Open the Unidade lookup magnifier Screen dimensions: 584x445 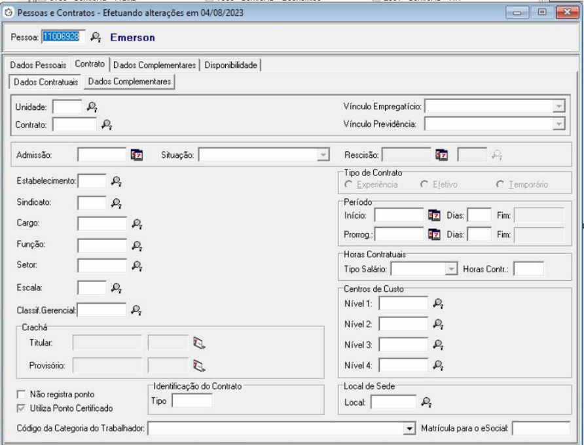pyautogui.click(x=92, y=105)
